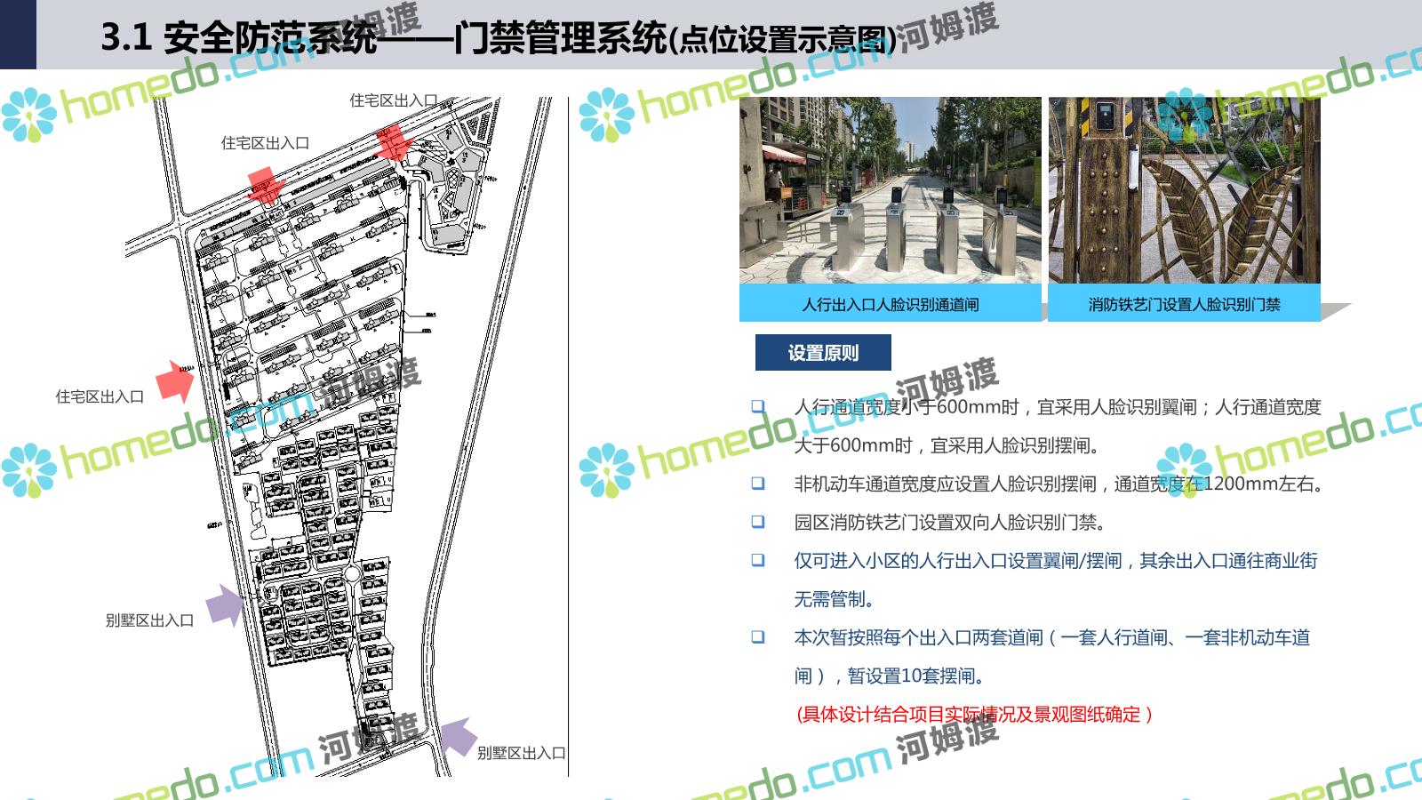Click the 消防铁艺门设置人脸识别门禁 caption bar
The width and height of the screenshot is (1422, 800).
pos(1184,304)
